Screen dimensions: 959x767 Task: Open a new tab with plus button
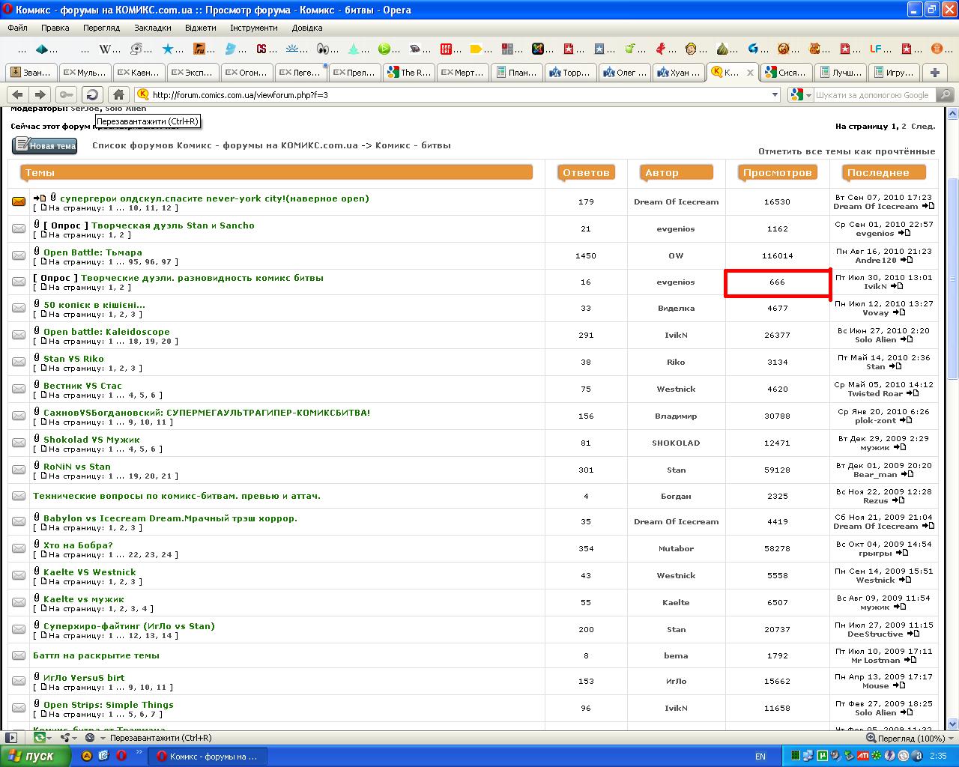click(934, 73)
